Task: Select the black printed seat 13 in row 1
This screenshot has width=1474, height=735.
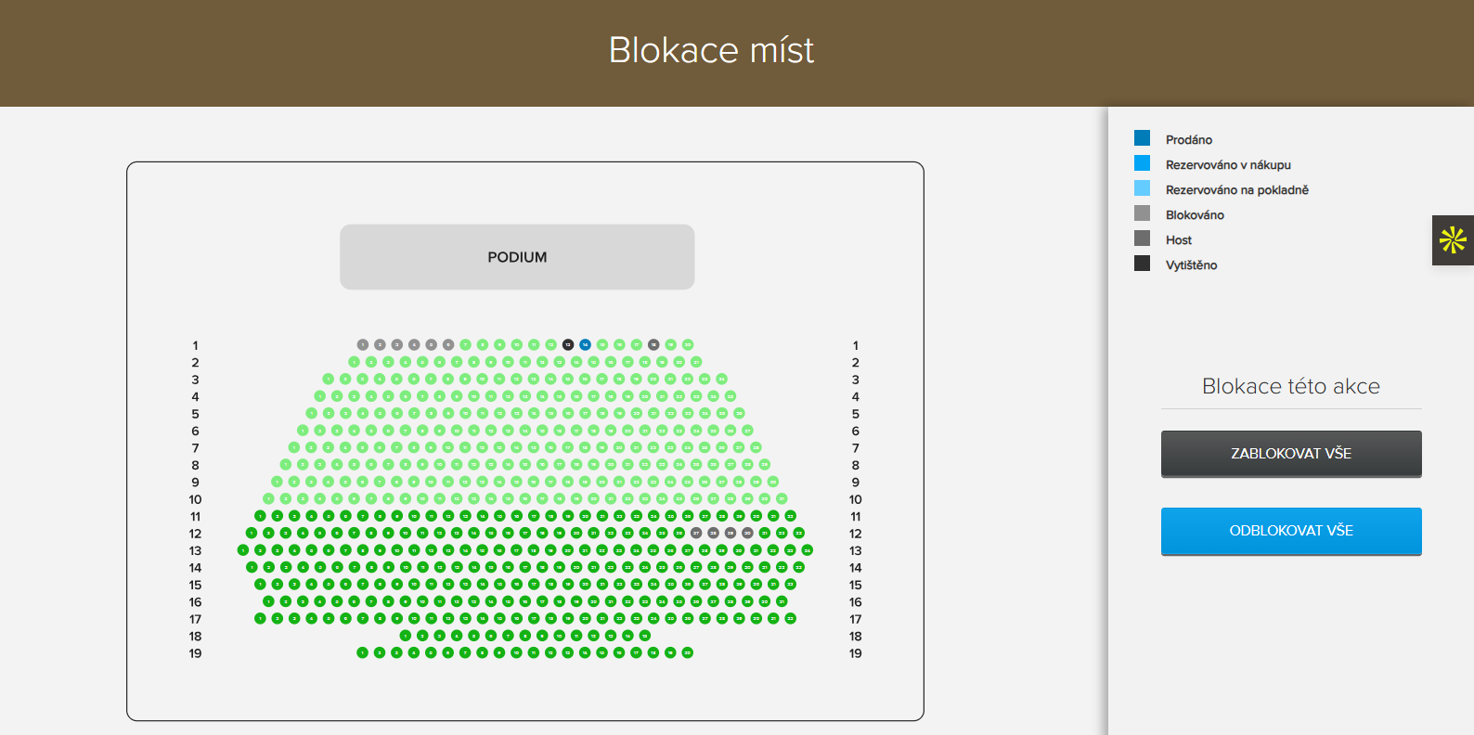Action: click(x=568, y=343)
